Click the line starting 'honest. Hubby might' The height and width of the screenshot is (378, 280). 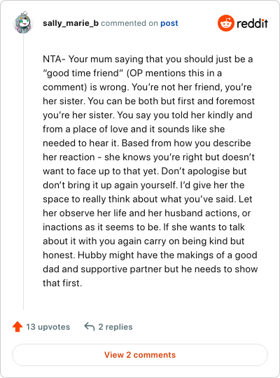point(150,255)
